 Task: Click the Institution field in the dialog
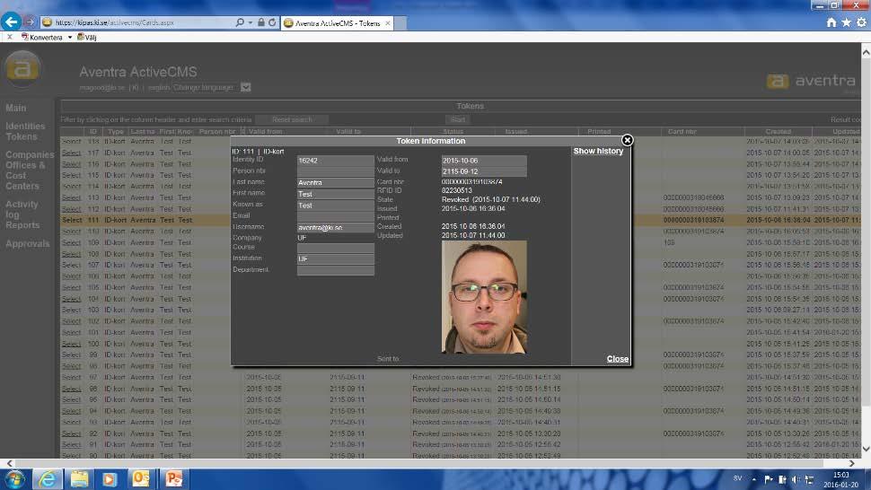(x=336, y=259)
